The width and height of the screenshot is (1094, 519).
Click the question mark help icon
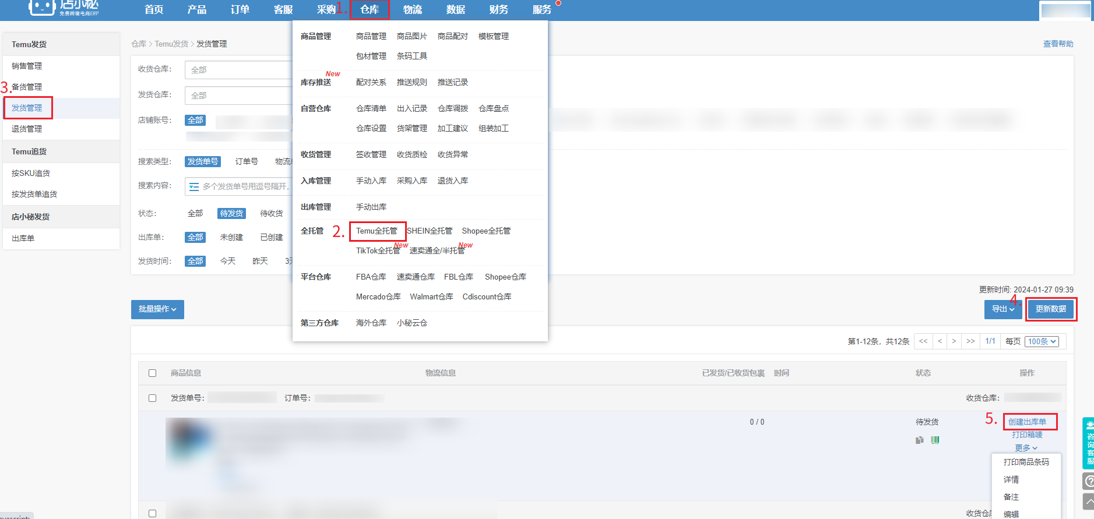point(1088,481)
